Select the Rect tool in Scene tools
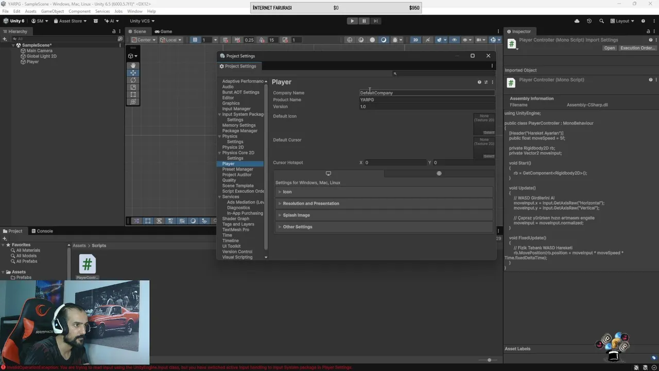The image size is (659, 371). 133,94
